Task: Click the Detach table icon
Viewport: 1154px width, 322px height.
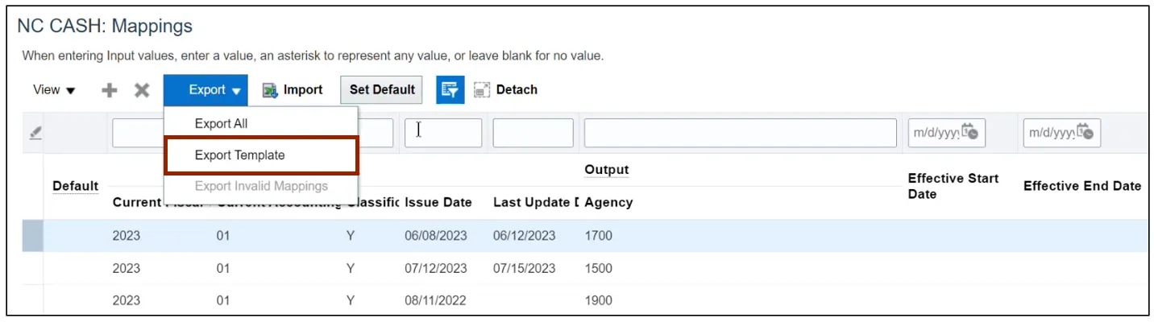Action: tap(483, 90)
